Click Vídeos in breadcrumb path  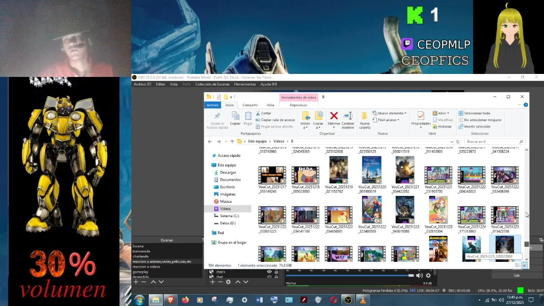pyautogui.click(x=279, y=142)
